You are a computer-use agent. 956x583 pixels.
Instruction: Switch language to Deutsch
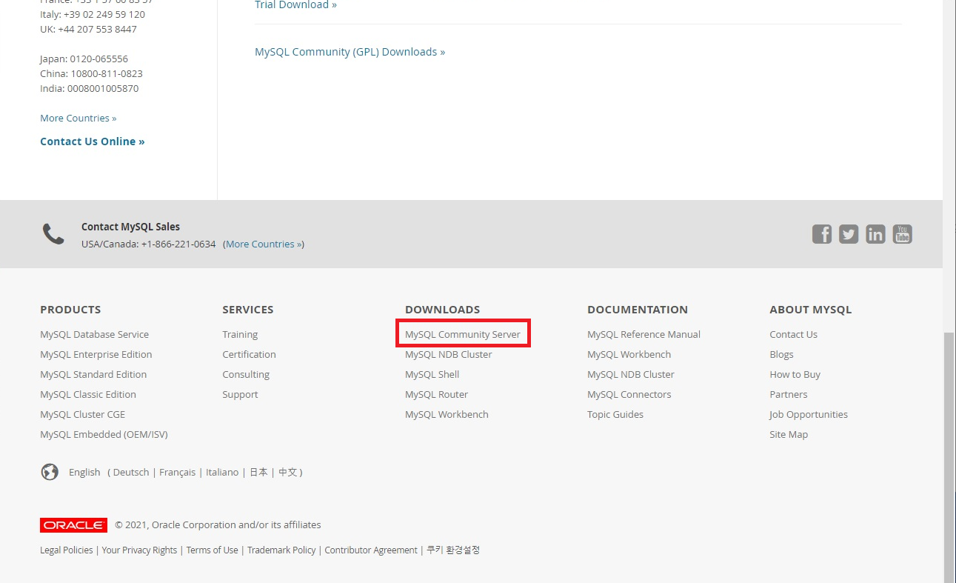tap(131, 473)
